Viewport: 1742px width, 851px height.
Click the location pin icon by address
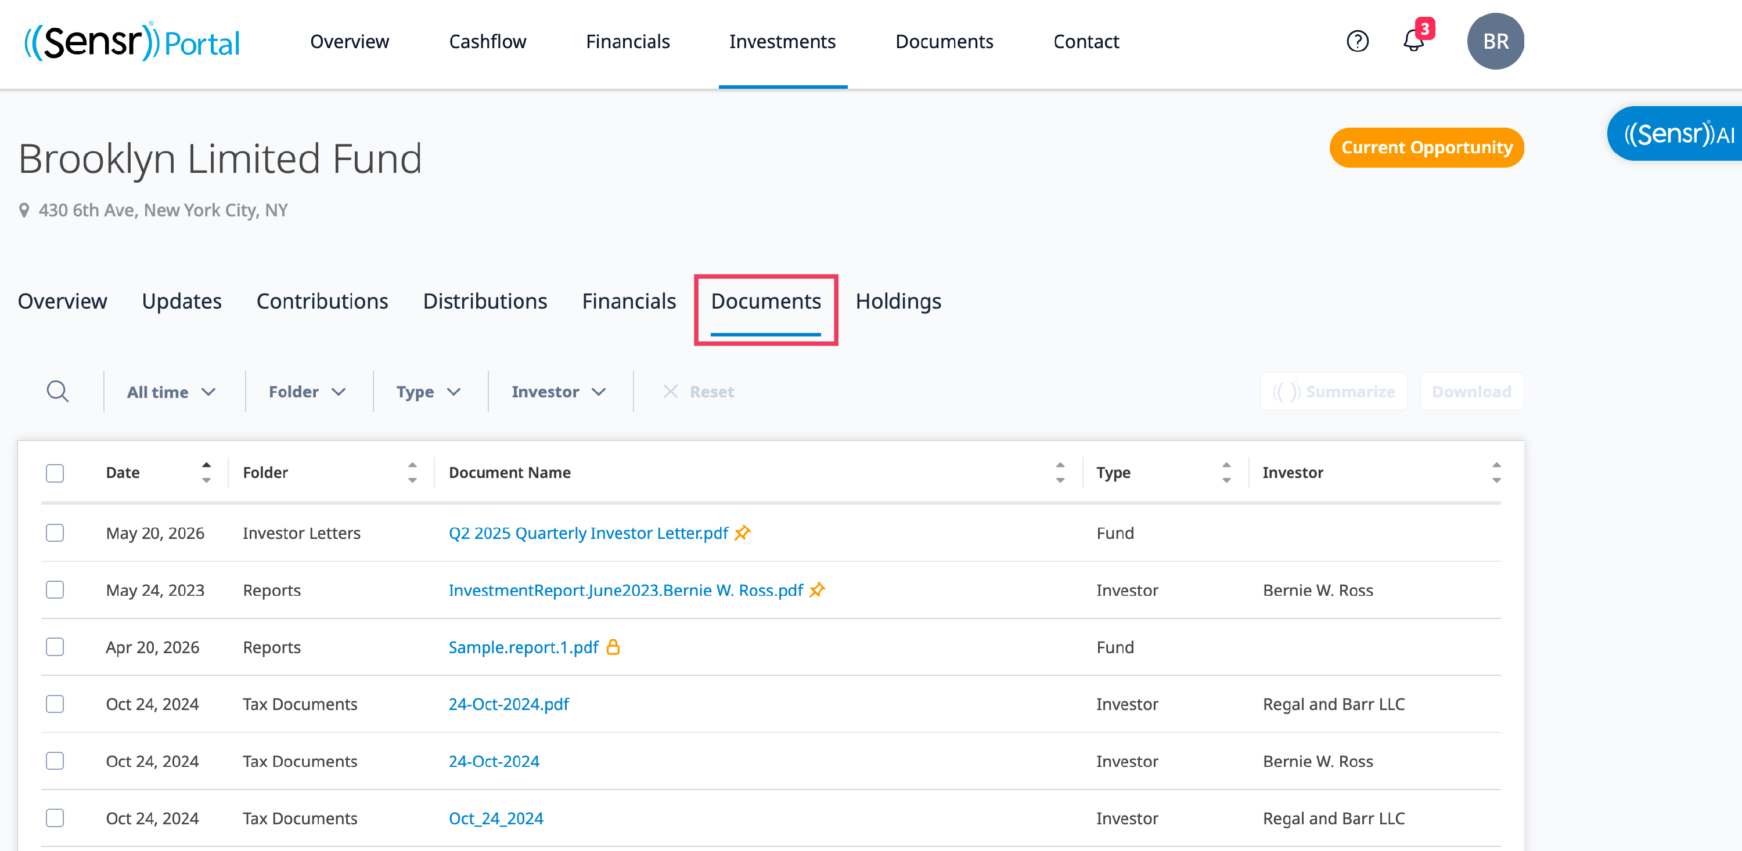[24, 211]
